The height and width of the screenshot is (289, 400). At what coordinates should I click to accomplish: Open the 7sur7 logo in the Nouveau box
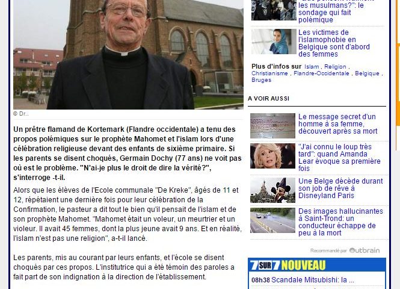tap(265, 266)
